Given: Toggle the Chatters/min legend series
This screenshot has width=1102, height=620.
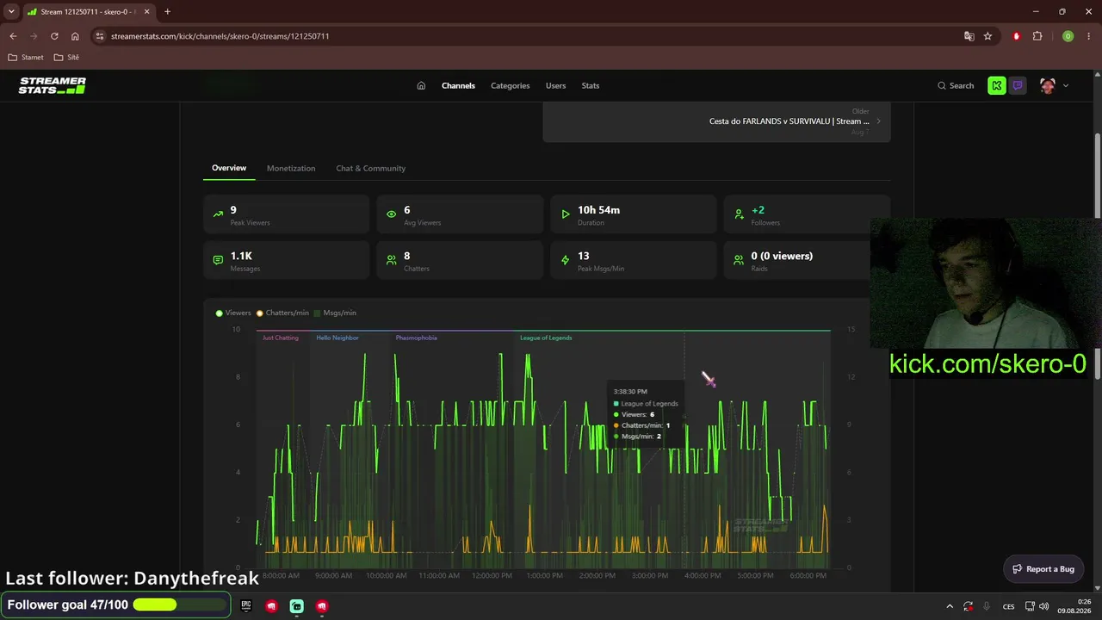Looking at the screenshot, I should 282,313.
